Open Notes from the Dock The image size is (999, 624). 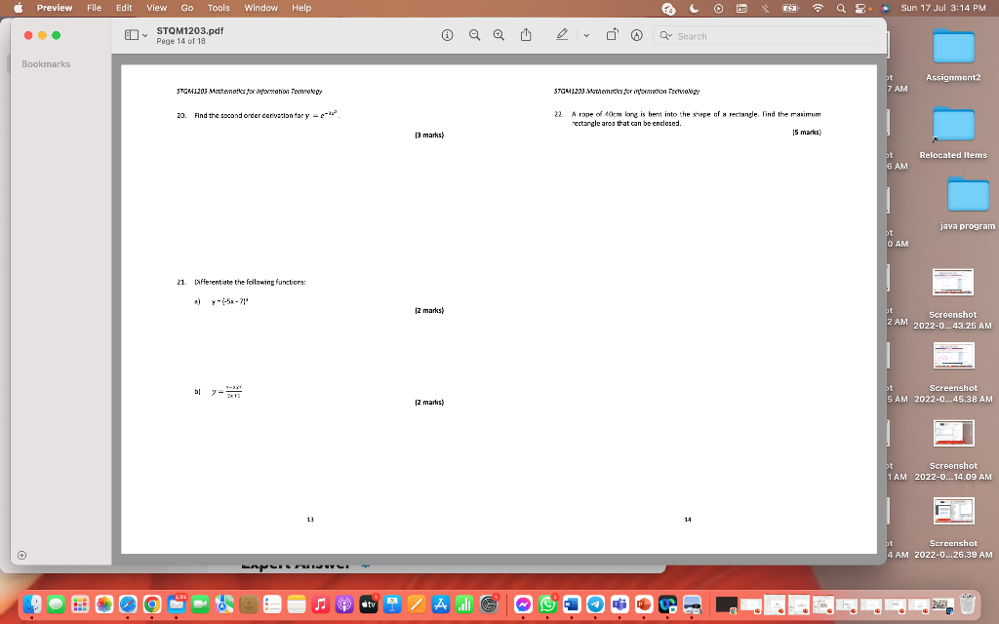[x=297, y=604]
